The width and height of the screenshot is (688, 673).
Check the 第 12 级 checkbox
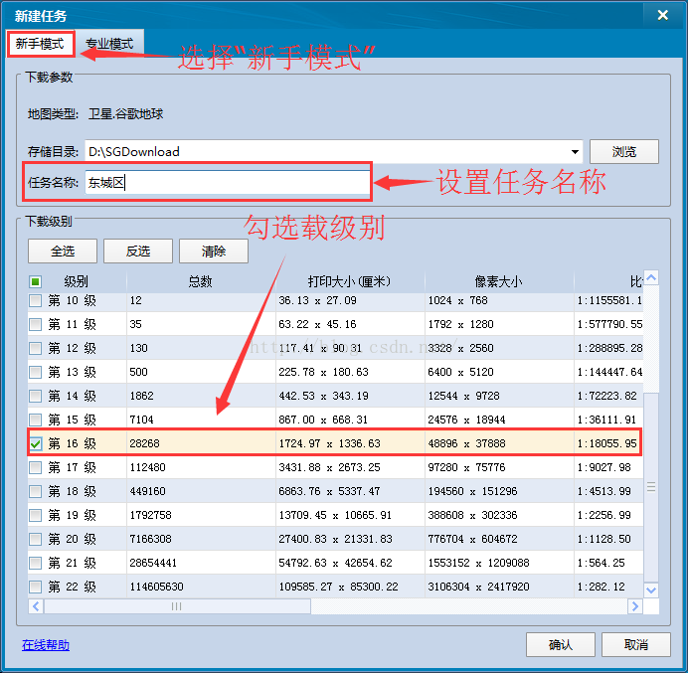tap(36, 348)
